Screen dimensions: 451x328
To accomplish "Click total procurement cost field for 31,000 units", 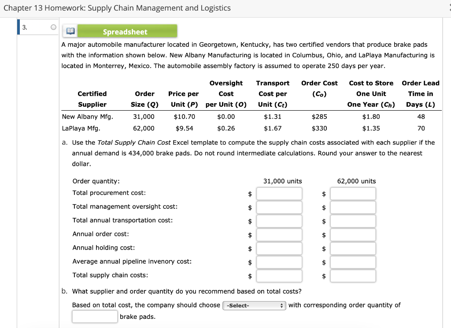I will pos(279,193).
